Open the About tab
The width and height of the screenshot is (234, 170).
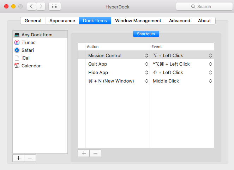tap(204, 20)
